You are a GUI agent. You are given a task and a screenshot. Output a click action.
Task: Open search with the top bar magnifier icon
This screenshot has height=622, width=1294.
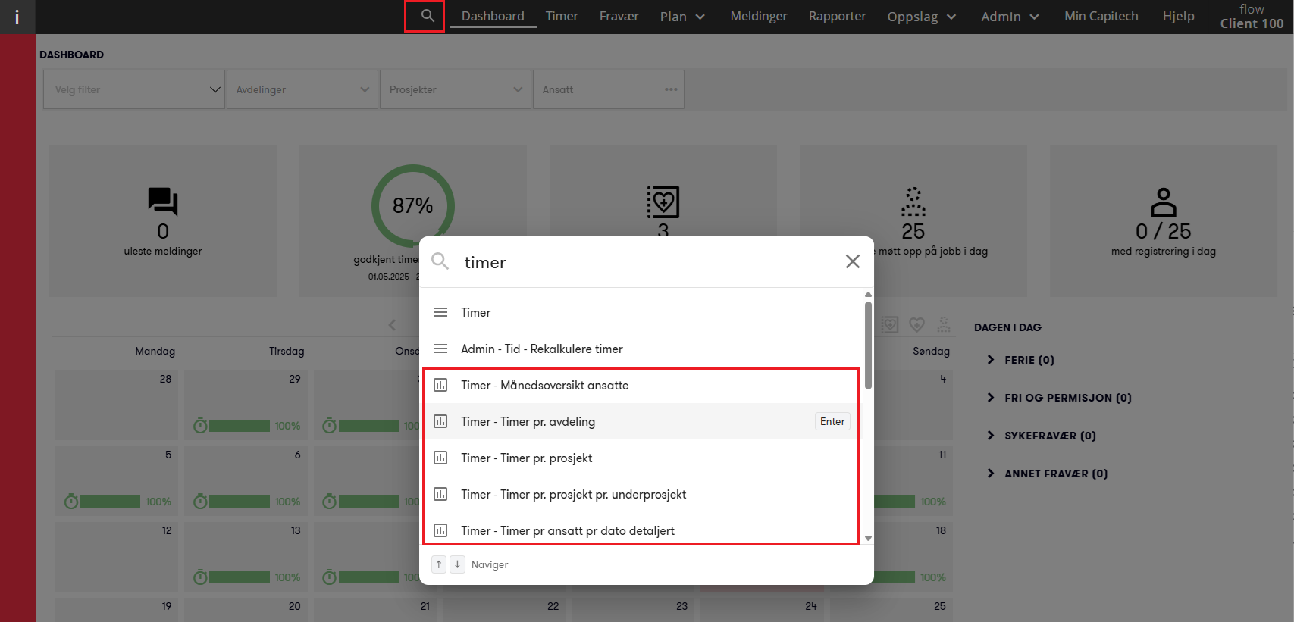pyautogui.click(x=428, y=16)
